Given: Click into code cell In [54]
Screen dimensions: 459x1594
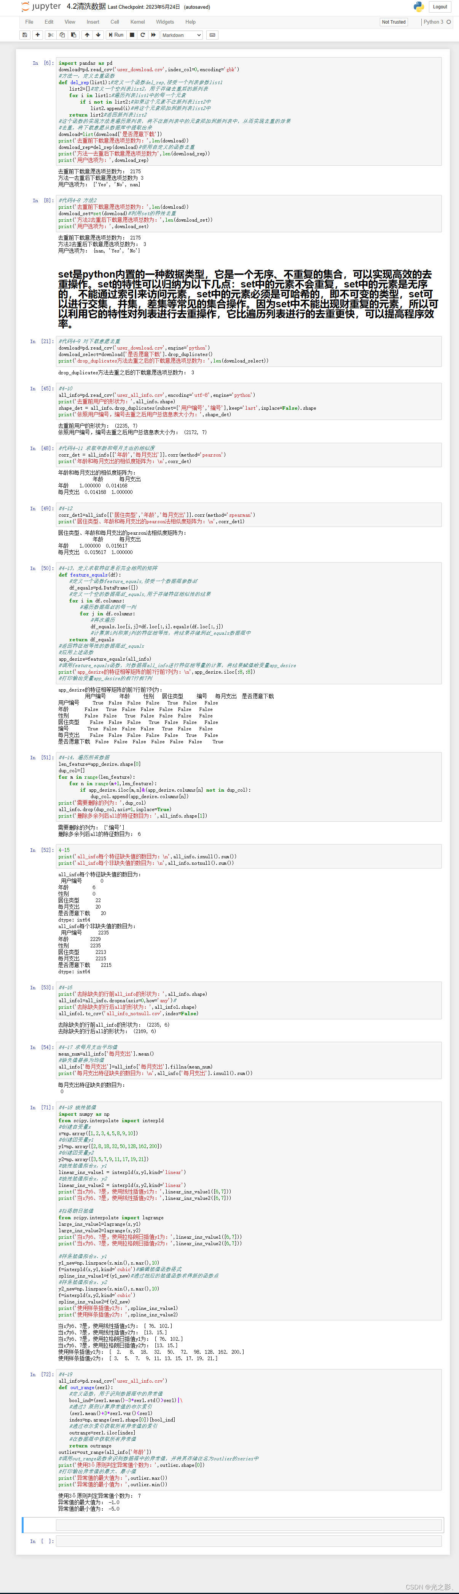Looking at the screenshot, I should [249, 1060].
